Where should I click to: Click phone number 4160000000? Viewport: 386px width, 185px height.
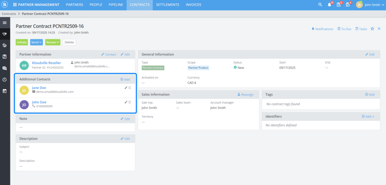44,106
